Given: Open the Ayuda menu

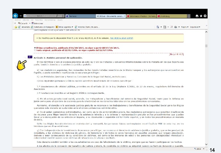Looking at the screenshot, I should [x=60, y=20].
